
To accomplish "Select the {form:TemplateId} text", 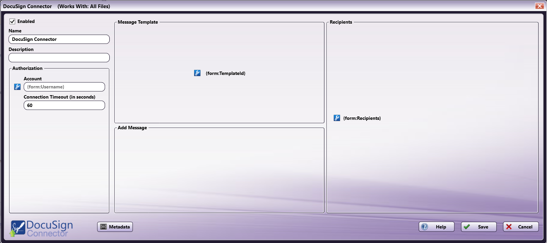I will point(226,73).
